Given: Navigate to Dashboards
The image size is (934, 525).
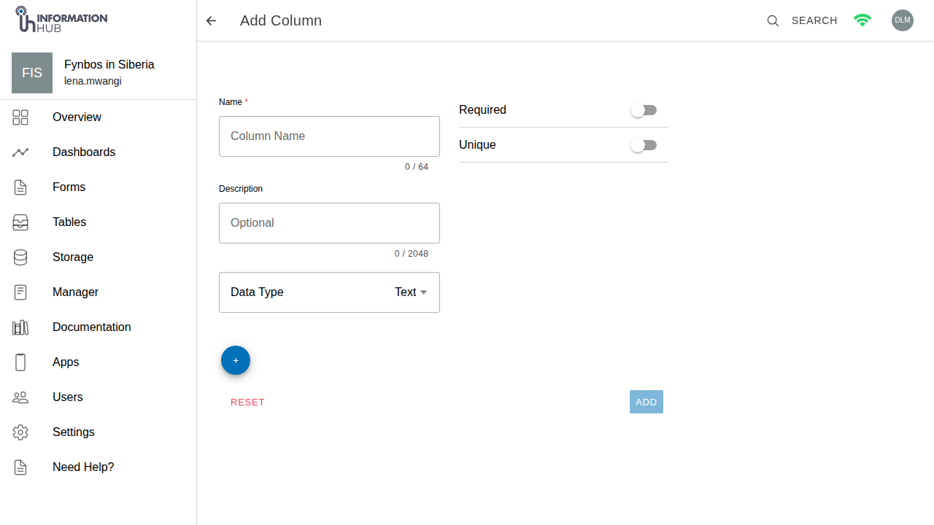Looking at the screenshot, I should click(x=99, y=152).
